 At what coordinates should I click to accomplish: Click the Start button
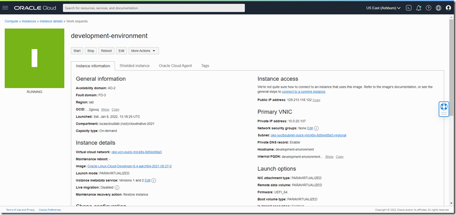[77, 51]
